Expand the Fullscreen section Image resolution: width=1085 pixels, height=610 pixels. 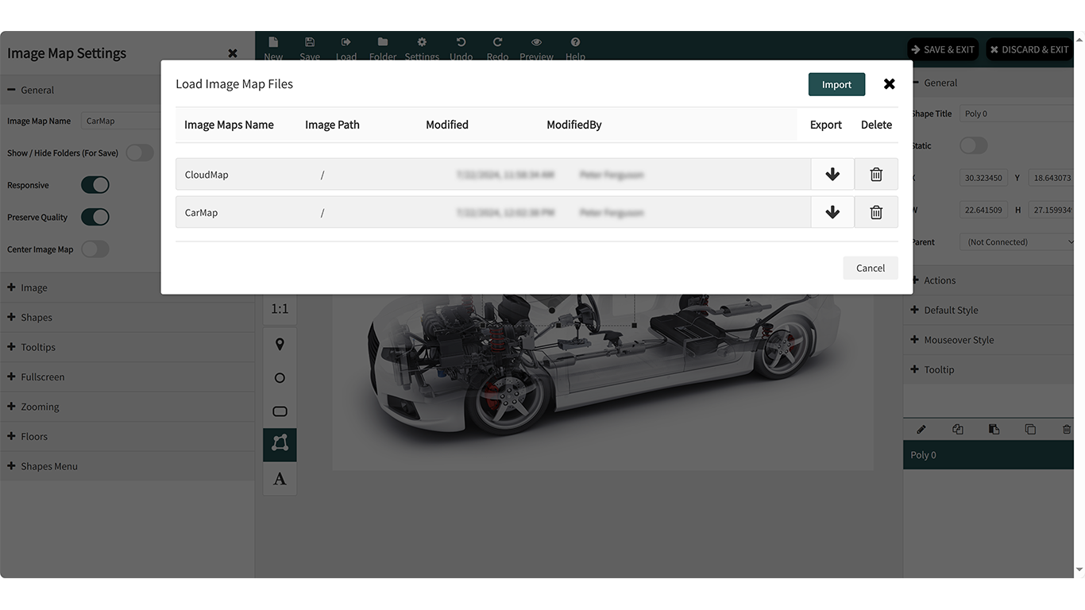point(127,376)
